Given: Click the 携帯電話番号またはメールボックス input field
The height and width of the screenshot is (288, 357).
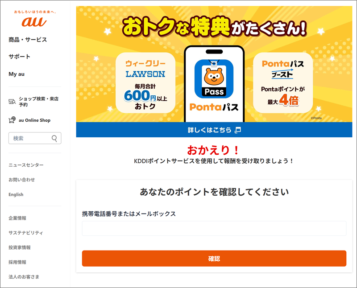Looking at the screenshot, I should pyautogui.click(x=214, y=228).
